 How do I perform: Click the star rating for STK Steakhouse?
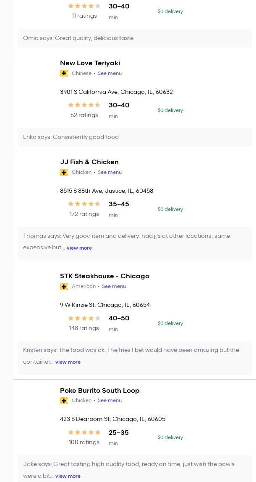tap(84, 318)
